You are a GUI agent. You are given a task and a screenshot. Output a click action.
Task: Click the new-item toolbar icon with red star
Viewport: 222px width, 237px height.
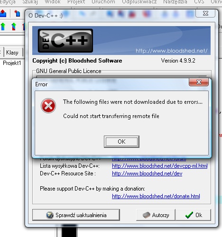[x=17, y=13]
